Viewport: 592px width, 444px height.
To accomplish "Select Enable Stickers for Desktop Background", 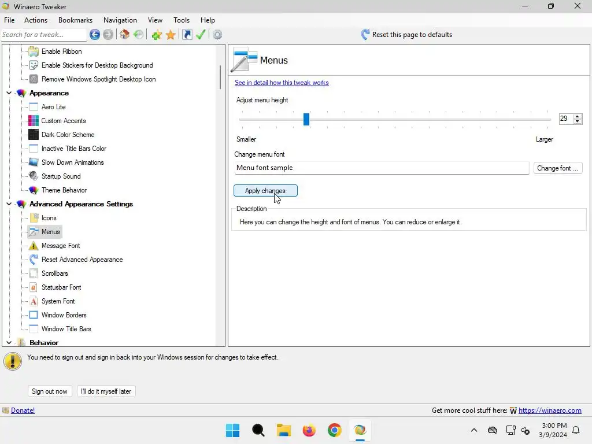I will pos(97,65).
